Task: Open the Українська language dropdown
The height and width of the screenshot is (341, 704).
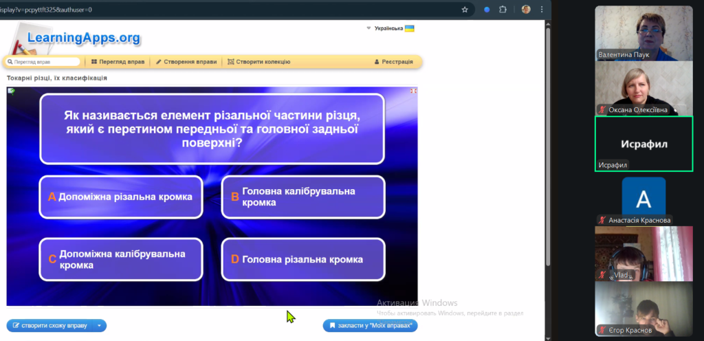Action: click(390, 28)
